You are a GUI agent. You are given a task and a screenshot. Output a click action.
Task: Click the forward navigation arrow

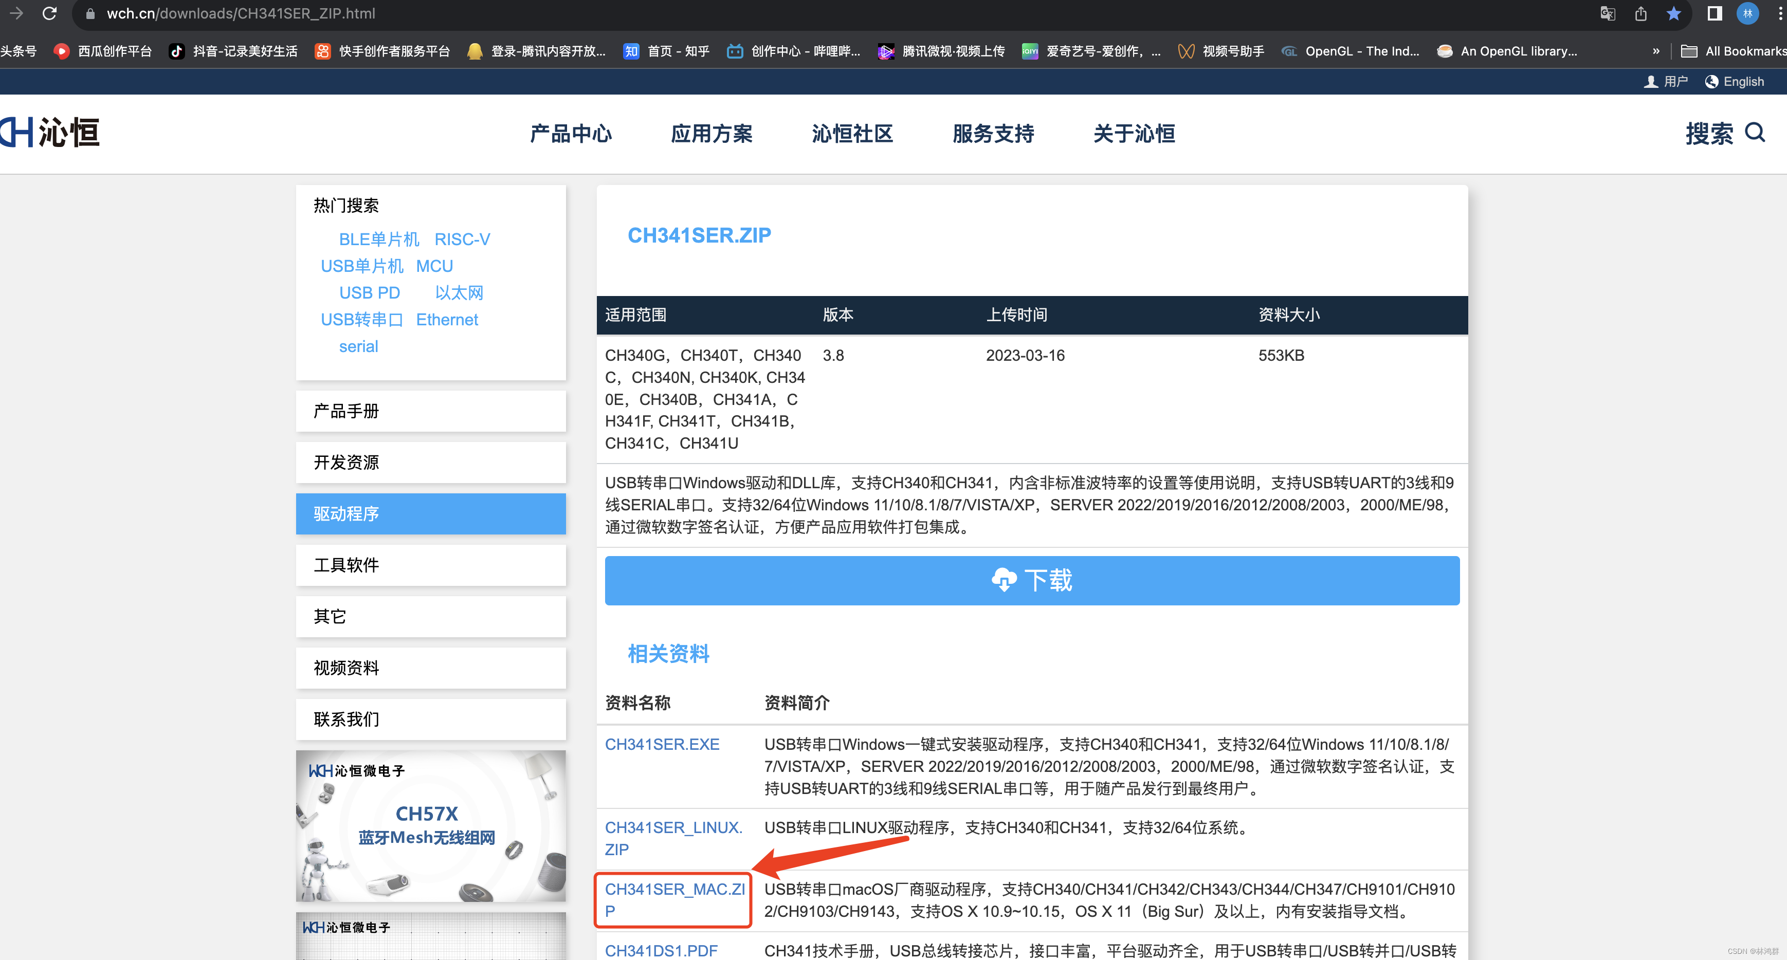coord(16,13)
